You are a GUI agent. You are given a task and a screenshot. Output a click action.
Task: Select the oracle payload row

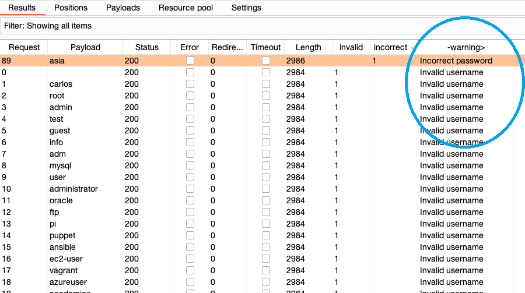pyautogui.click(x=262, y=200)
